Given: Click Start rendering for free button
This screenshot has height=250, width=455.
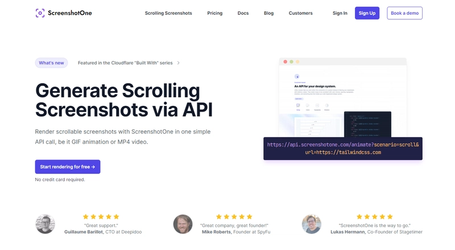Looking at the screenshot, I should click(68, 167).
